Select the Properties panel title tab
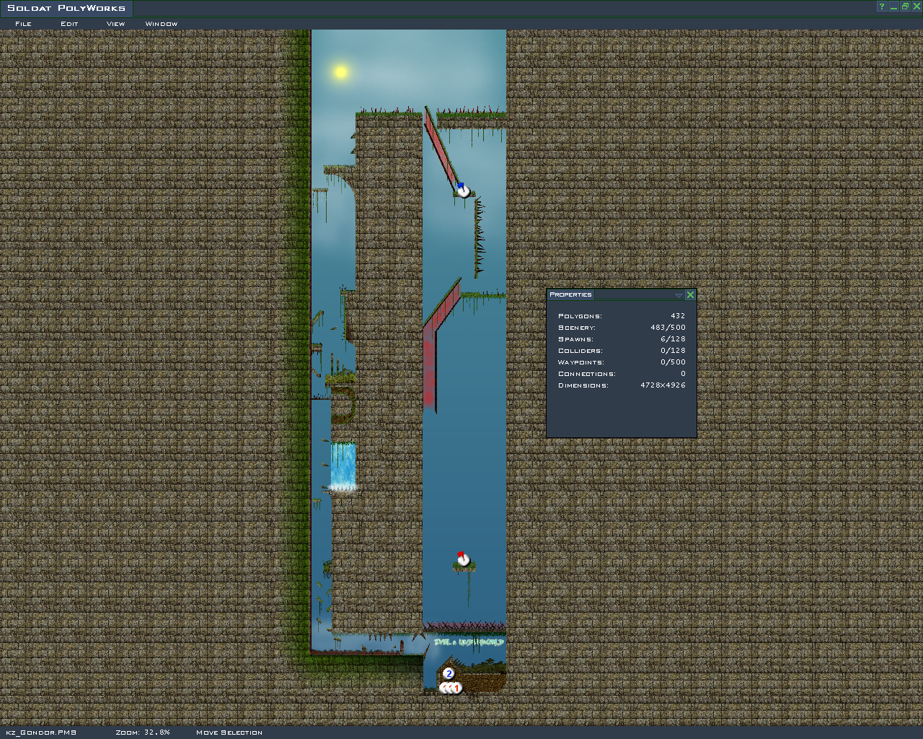 pos(570,294)
